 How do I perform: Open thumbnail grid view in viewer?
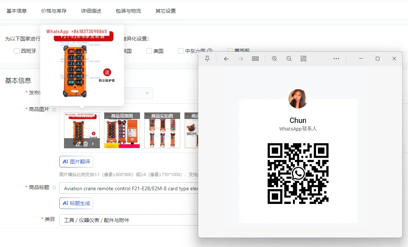tap(255, 59)
